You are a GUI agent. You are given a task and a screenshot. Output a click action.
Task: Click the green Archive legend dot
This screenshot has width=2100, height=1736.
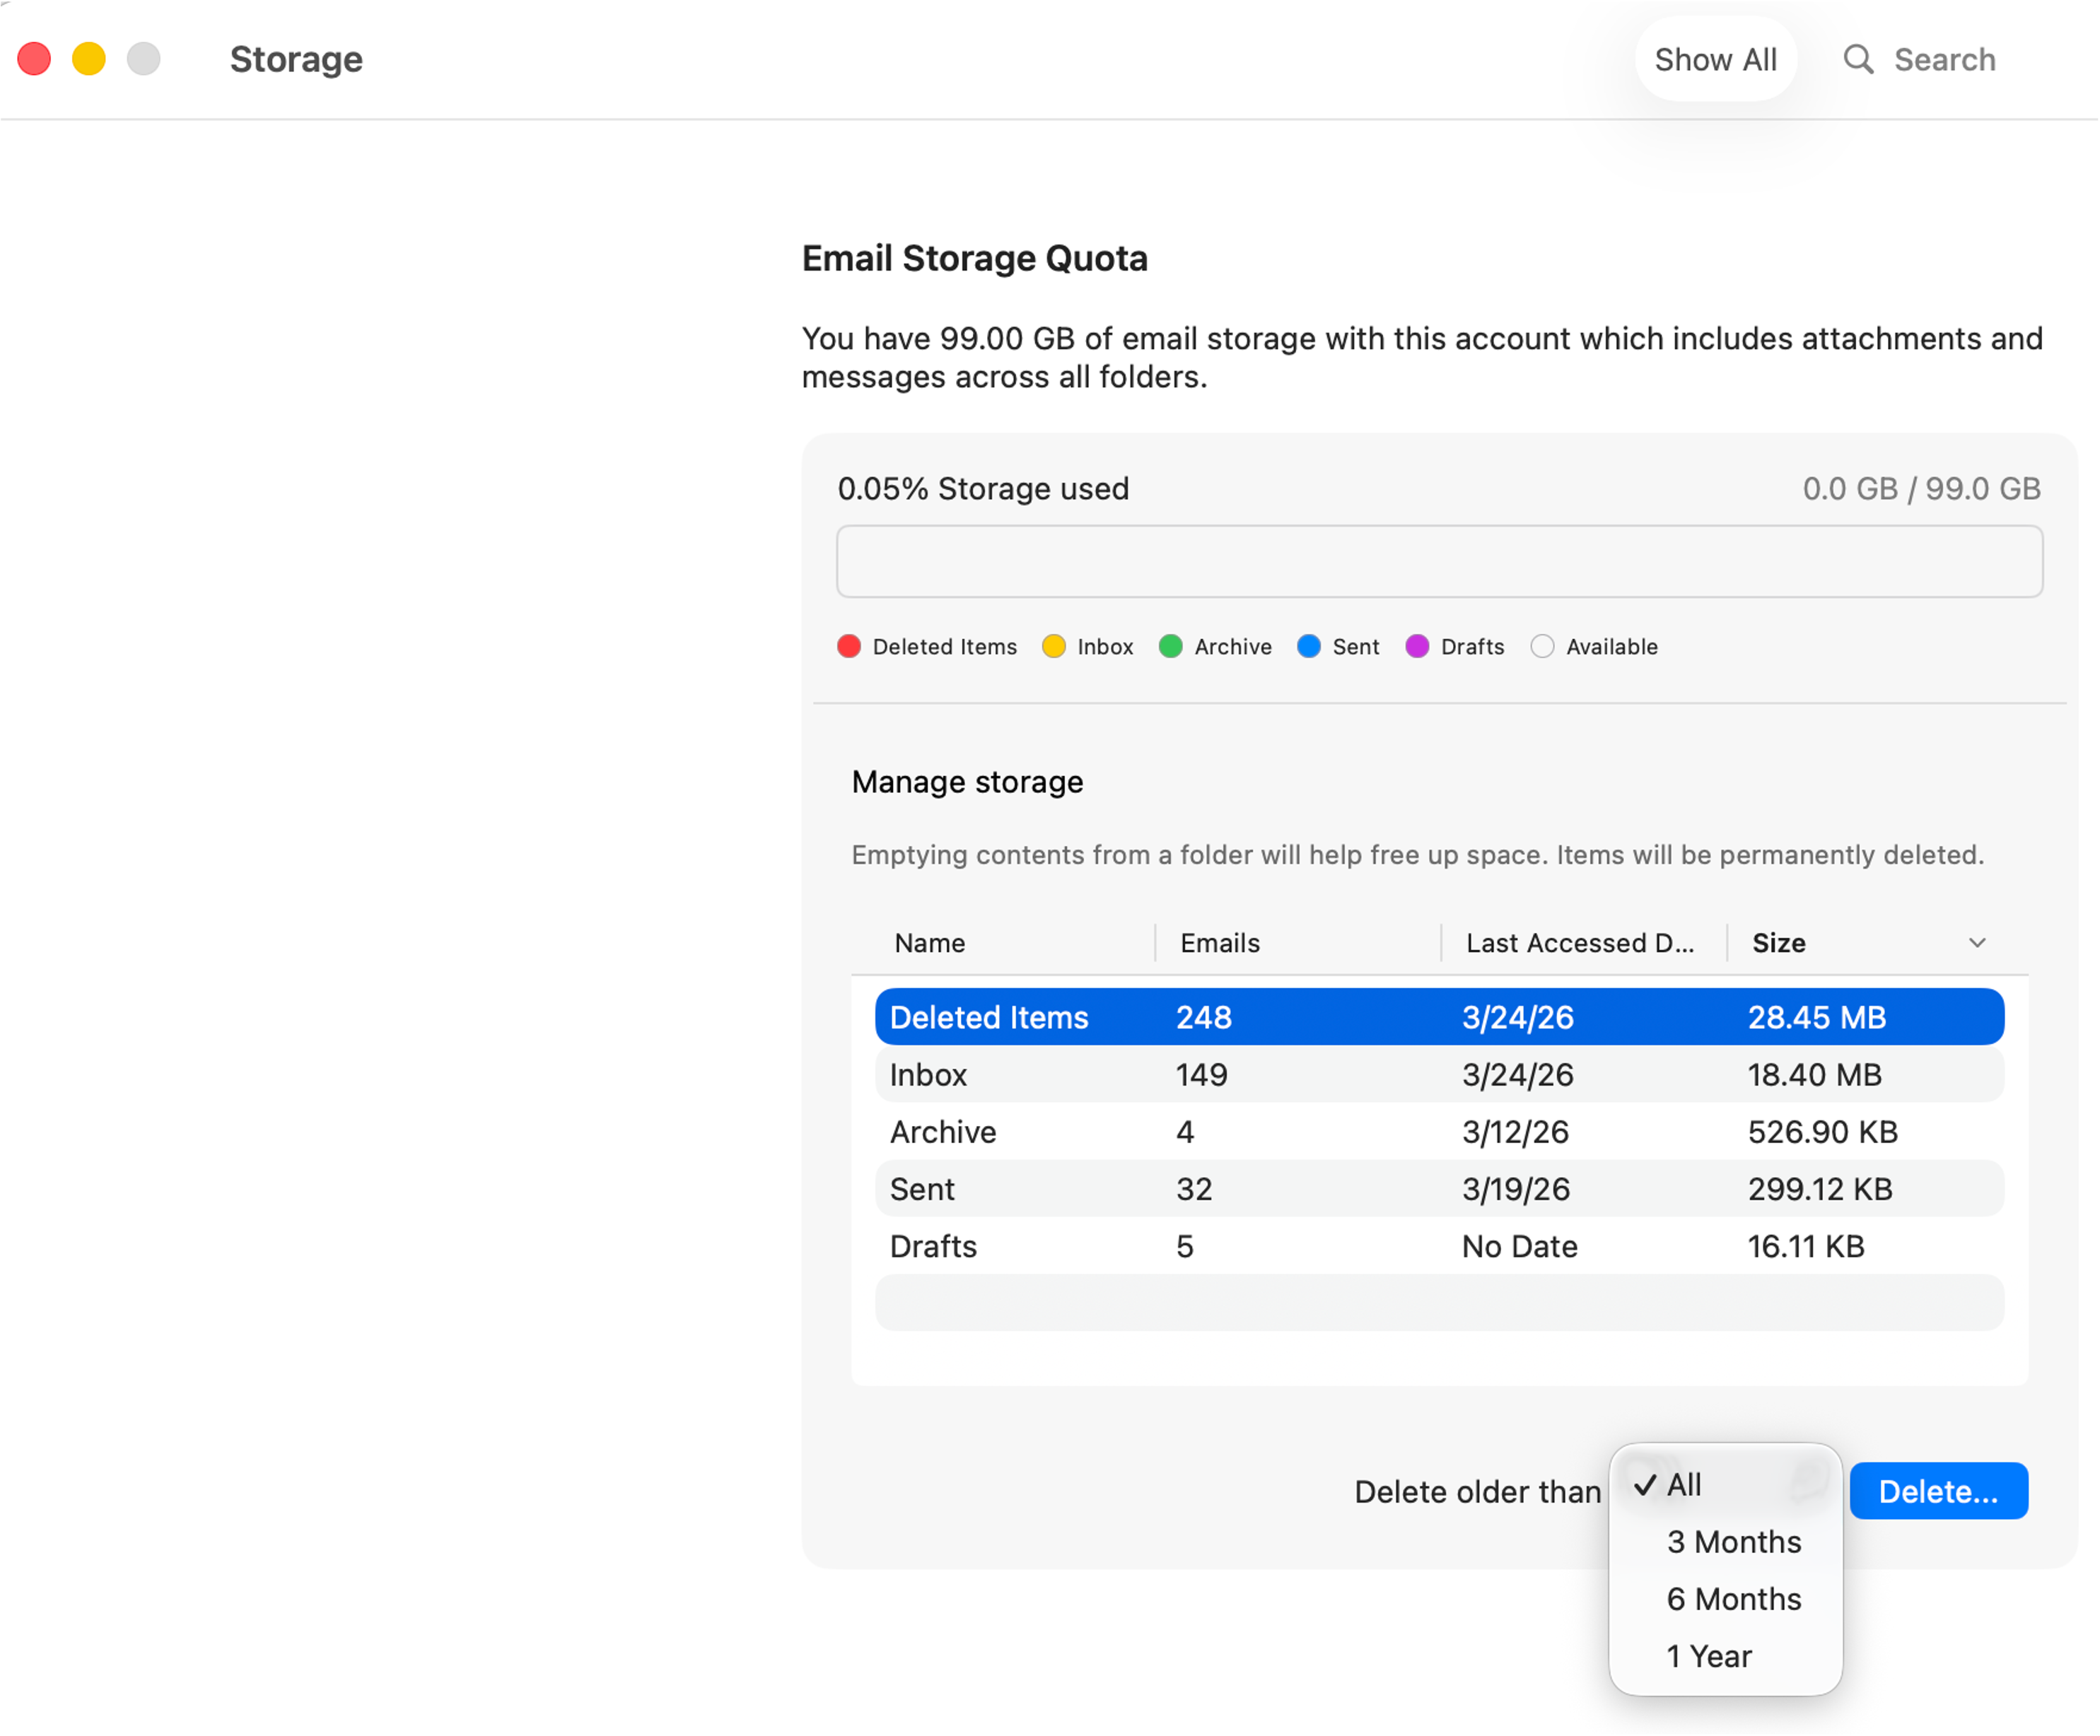[x=1171, y=647]
